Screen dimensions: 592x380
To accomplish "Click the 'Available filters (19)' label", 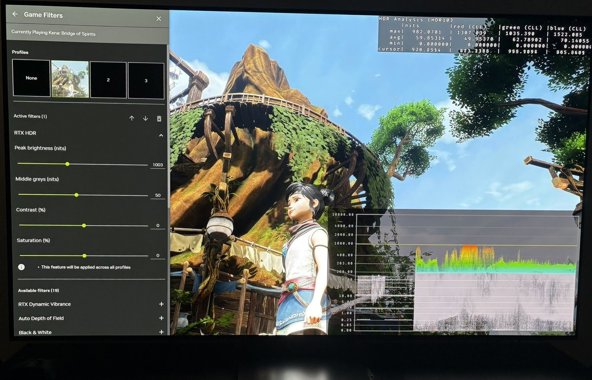I will [x=38, y=290].
